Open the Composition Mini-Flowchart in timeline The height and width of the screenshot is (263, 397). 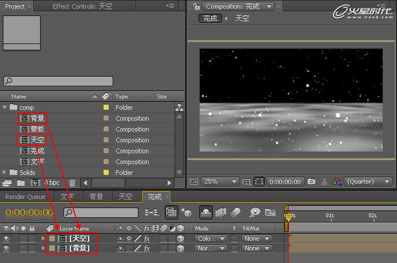tap(152, 212)
